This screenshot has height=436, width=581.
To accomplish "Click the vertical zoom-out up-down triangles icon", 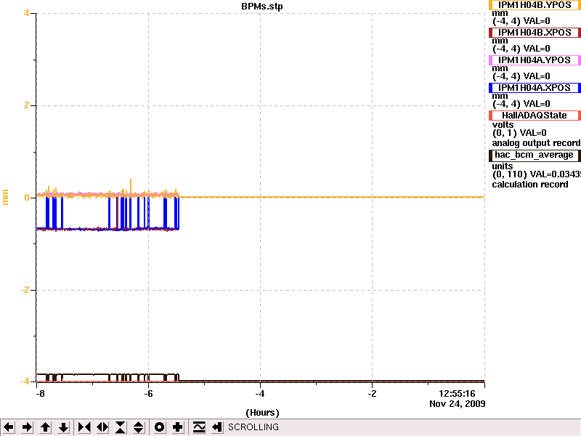I will [x=139, y=427].
